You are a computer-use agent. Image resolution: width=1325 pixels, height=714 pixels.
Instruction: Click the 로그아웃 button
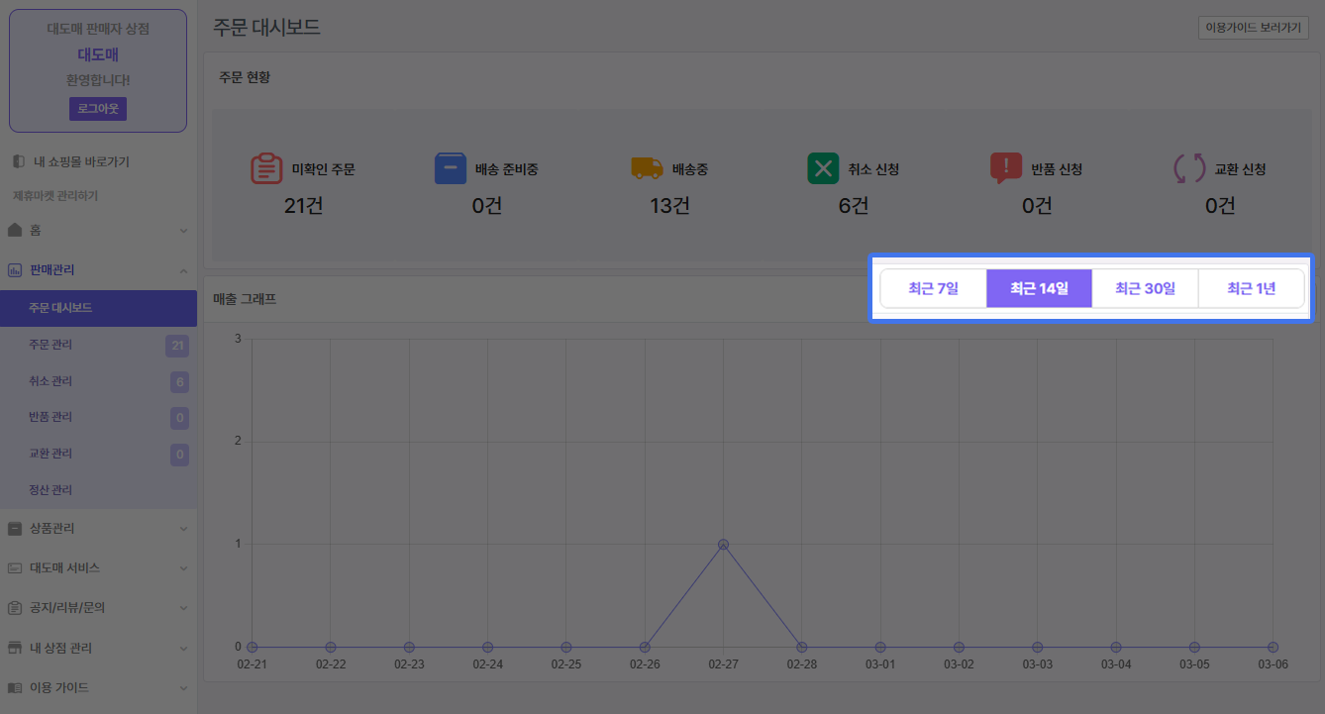(x=97, y=109)
